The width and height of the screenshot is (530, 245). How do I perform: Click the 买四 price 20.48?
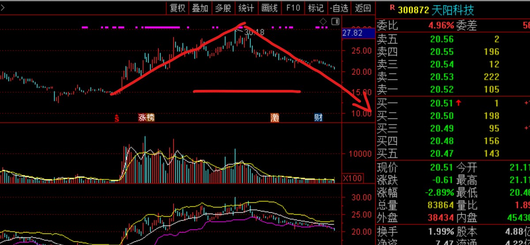coord(442,141)
